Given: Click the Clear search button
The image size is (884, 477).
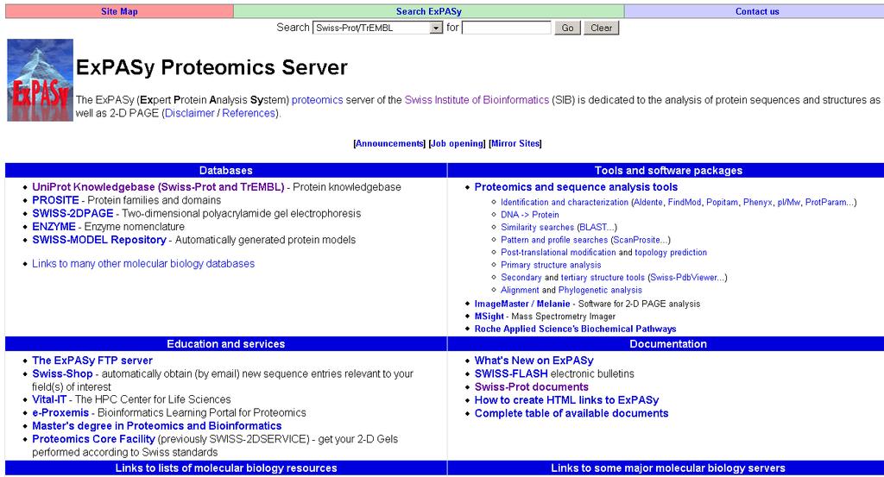Looking at the screenshot, I should click(601, 28).
